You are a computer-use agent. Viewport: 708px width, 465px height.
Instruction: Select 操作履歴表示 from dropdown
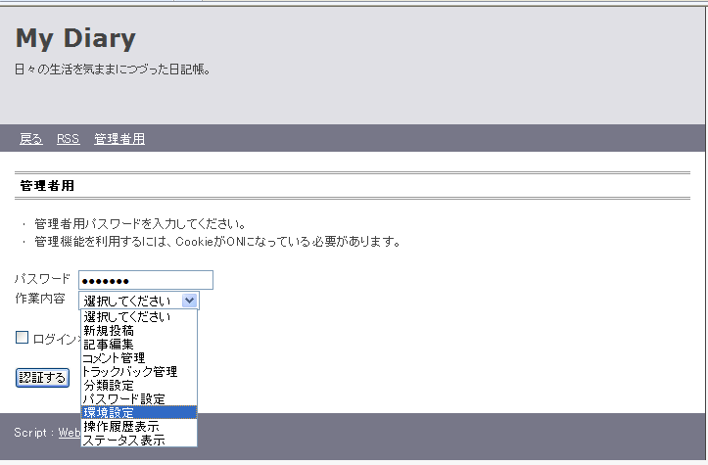[x=121, y=427]
